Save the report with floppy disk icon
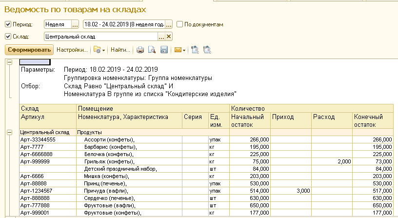Image resolution: width=398 pixels, height=218 pixels. (x=164, y=50)
